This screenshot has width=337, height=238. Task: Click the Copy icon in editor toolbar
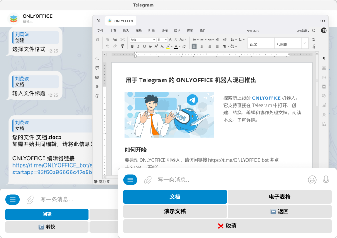(108, 39)
